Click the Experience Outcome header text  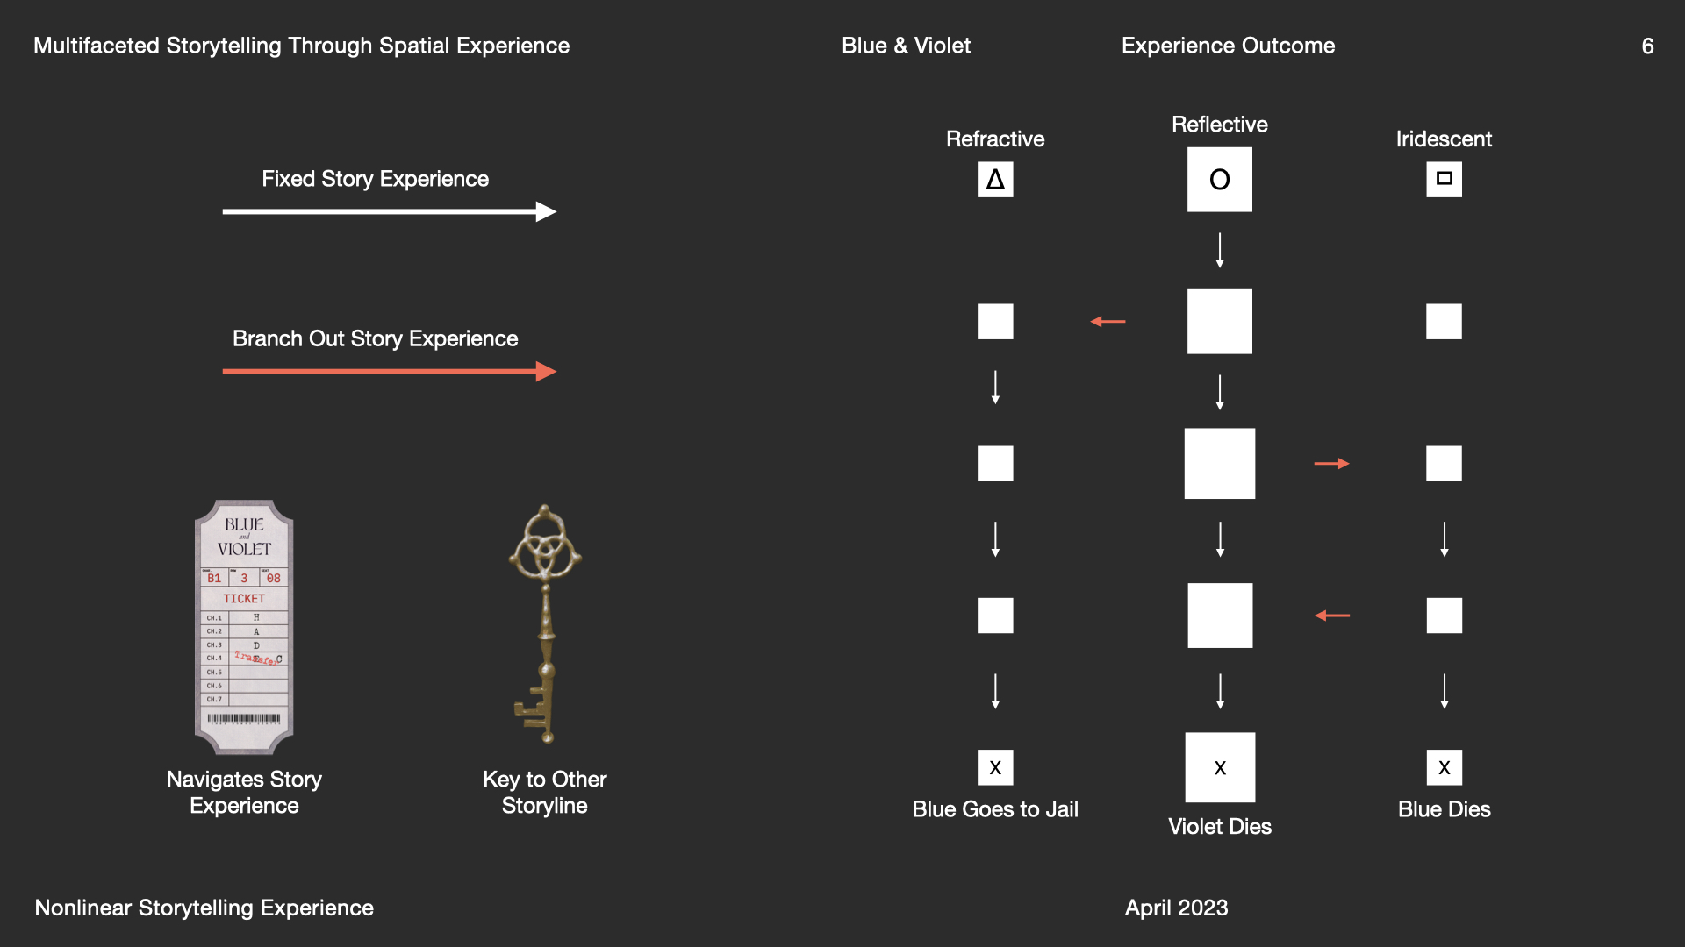[x=1228, y=46]
